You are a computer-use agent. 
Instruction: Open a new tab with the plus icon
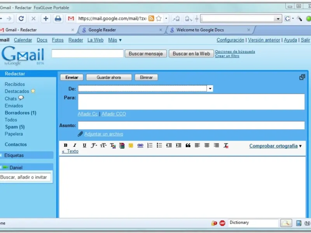46,19
